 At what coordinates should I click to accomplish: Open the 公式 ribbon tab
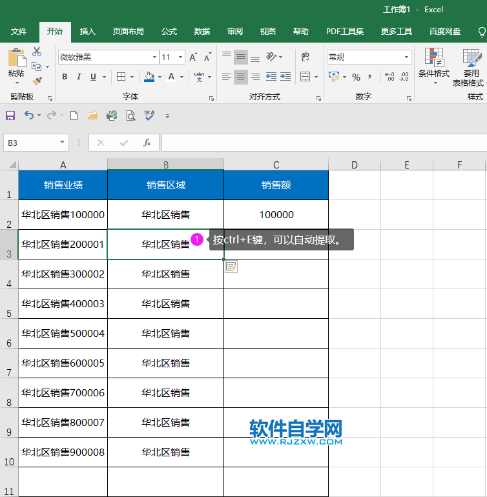pos(169,32)
